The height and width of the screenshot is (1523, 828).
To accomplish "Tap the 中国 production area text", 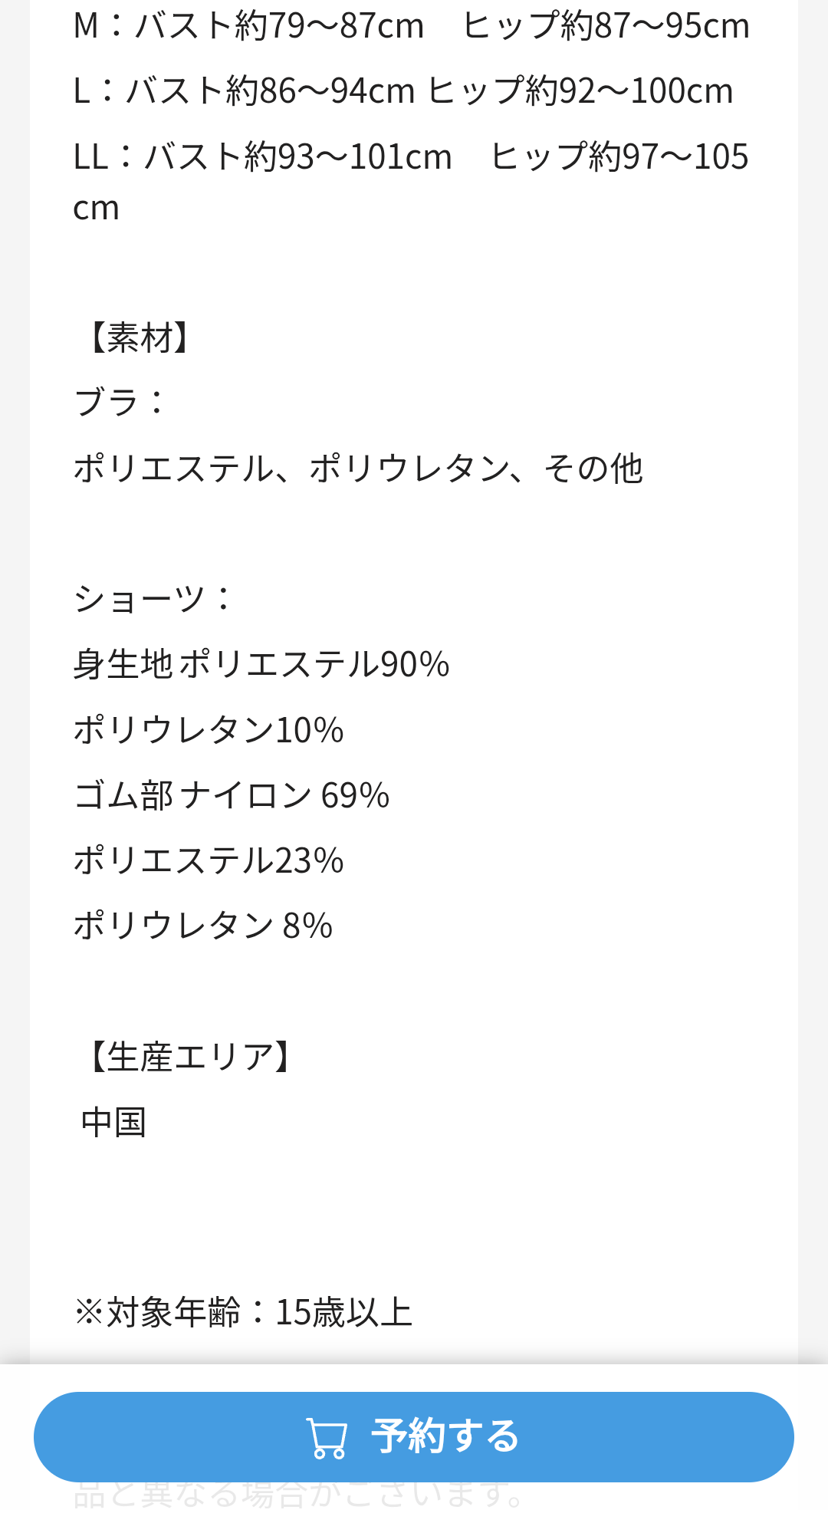I will click(x=113, y=1123).
